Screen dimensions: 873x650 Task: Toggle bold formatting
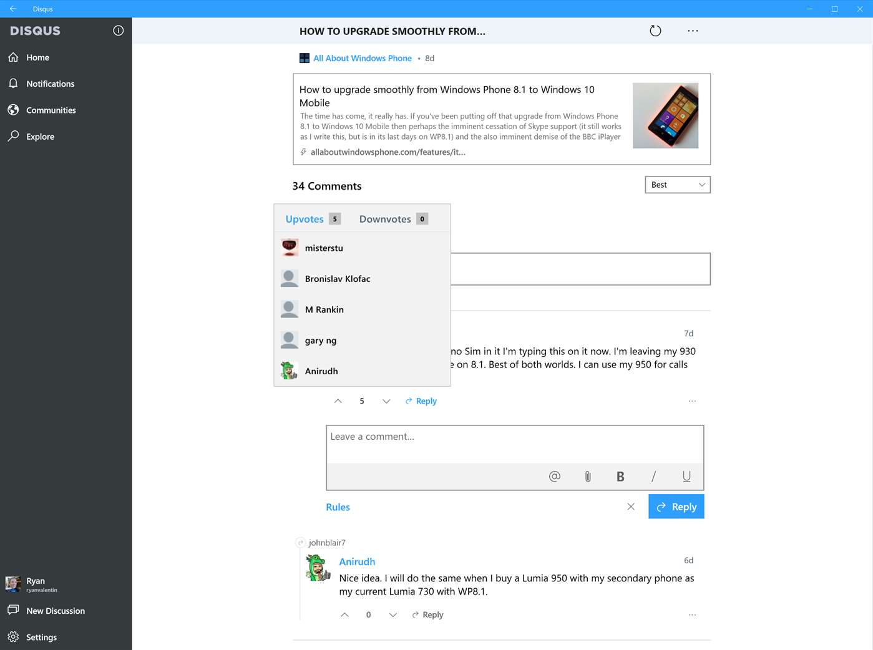click(620, 477)
